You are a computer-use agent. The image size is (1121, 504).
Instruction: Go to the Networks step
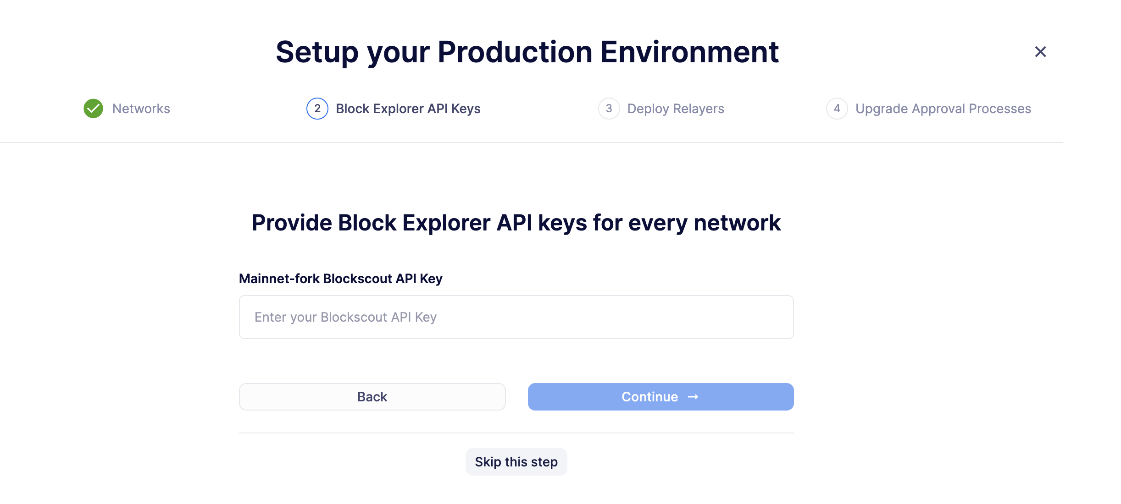coord(141,109)
